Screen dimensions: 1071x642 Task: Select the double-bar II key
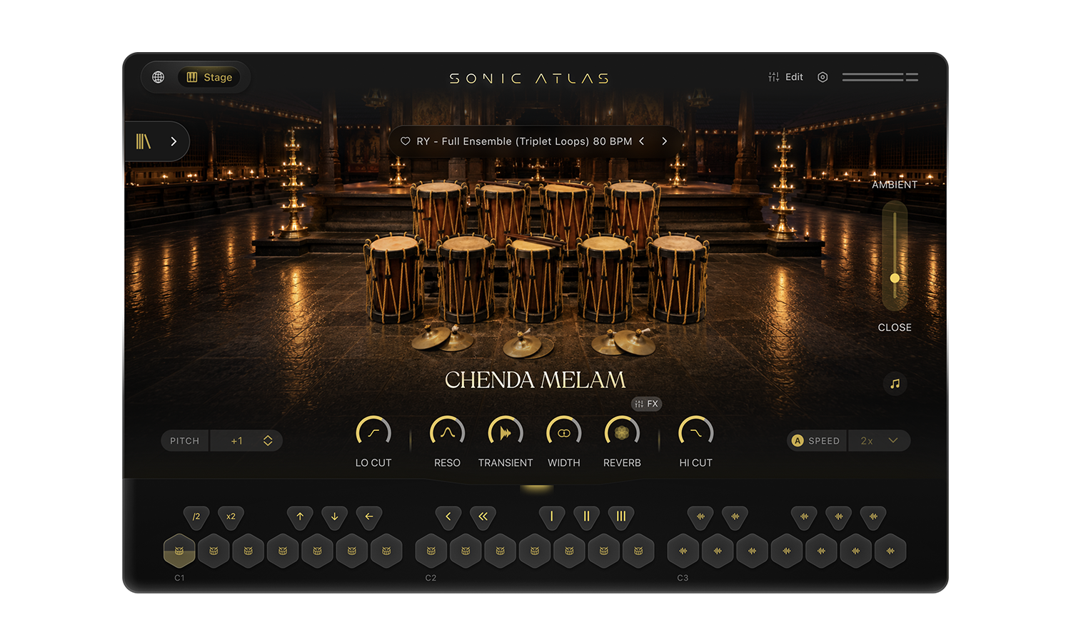pyautogui.click(x=586, y=516)
